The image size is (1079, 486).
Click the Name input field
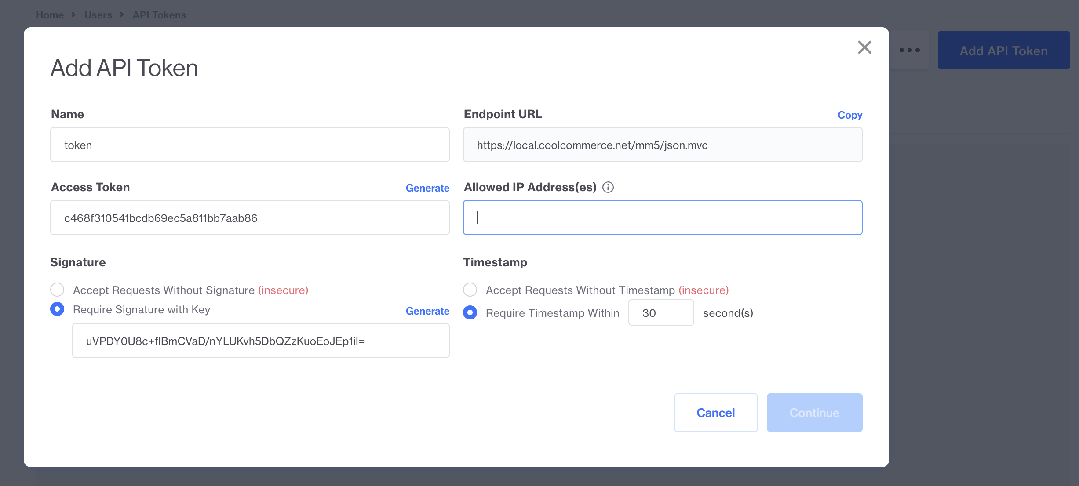[250, 145]
